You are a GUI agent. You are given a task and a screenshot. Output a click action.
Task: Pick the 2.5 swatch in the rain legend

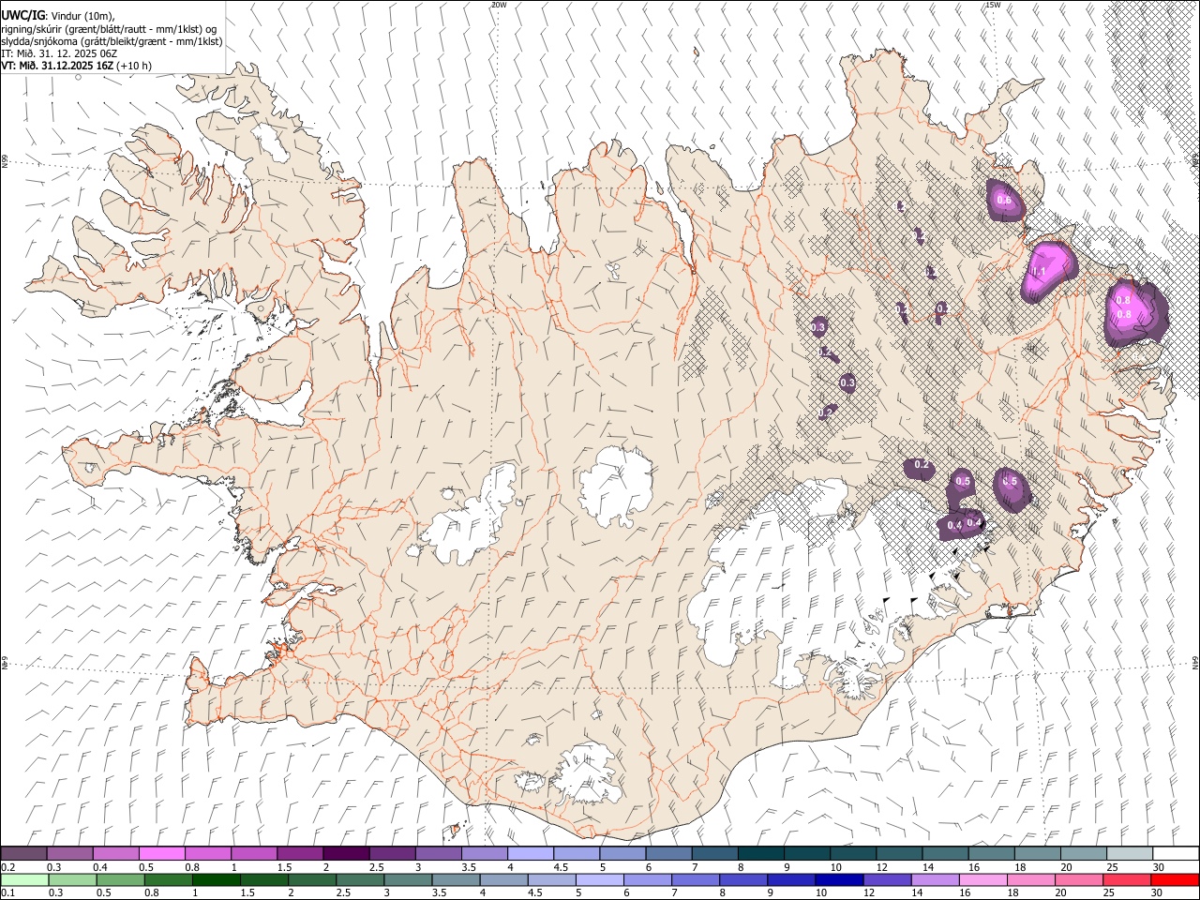tap(360, 879)
